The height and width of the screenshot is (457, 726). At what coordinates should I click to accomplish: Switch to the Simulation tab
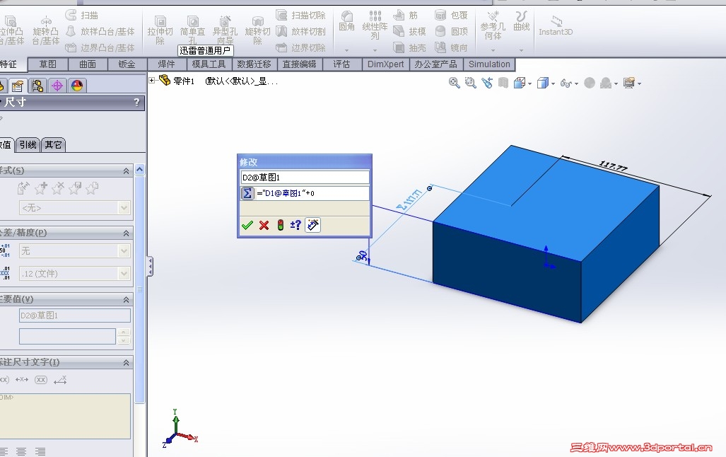(489, 64)
